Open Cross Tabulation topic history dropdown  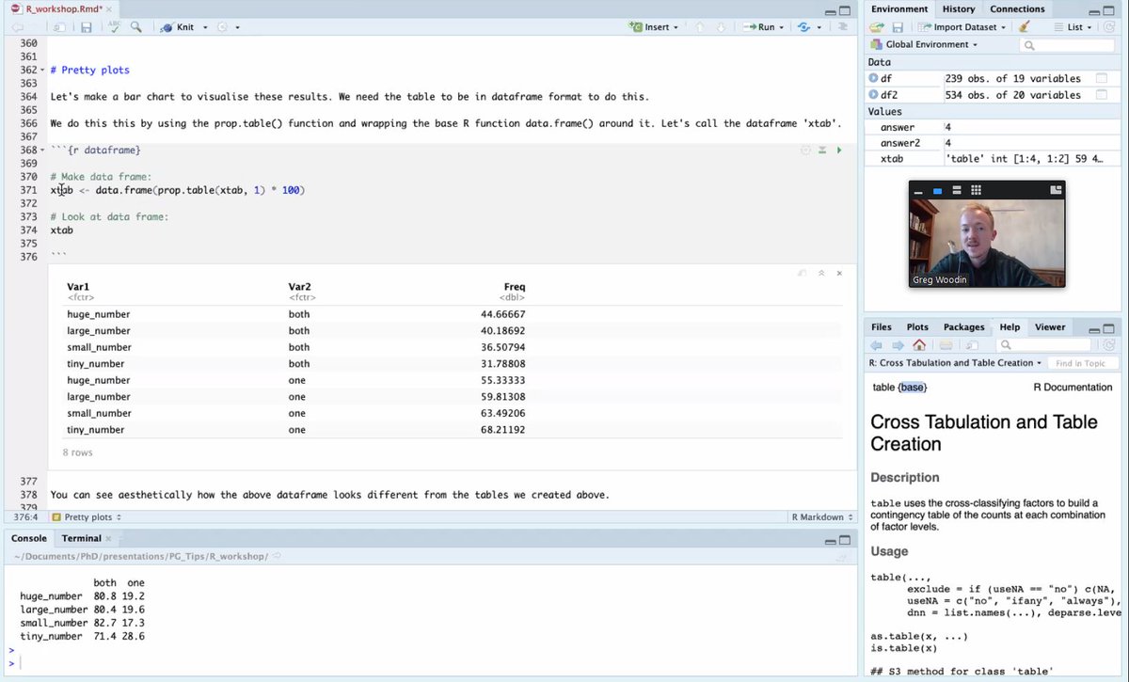[955, 363]
